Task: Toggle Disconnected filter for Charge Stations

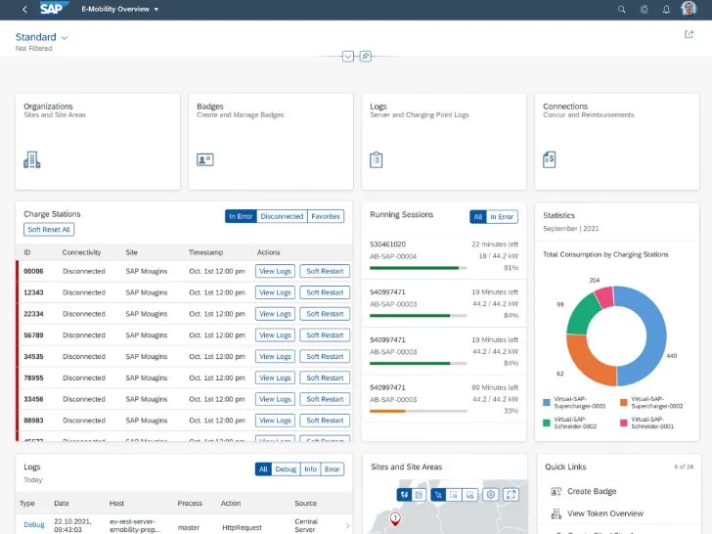Action: click(x=282, y=216)
